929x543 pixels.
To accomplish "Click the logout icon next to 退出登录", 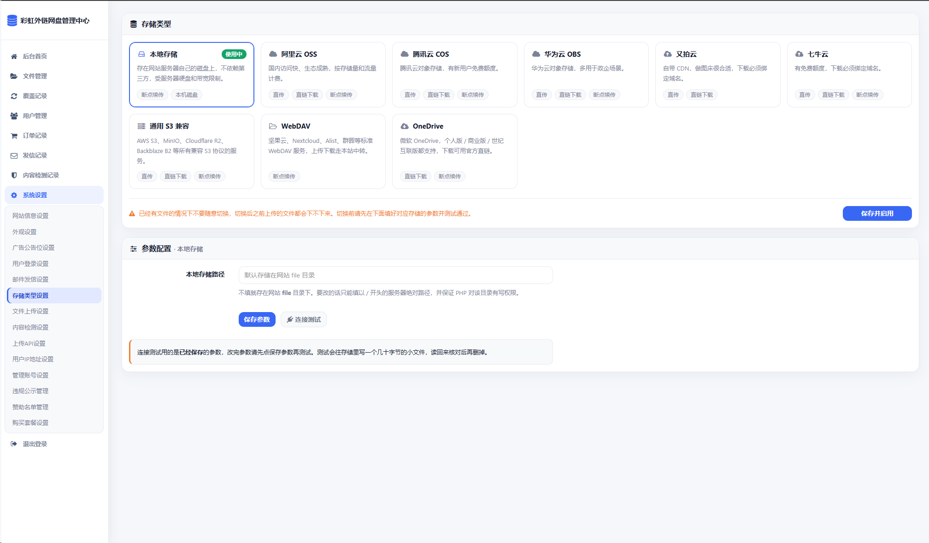I will (x=14, y=444).
